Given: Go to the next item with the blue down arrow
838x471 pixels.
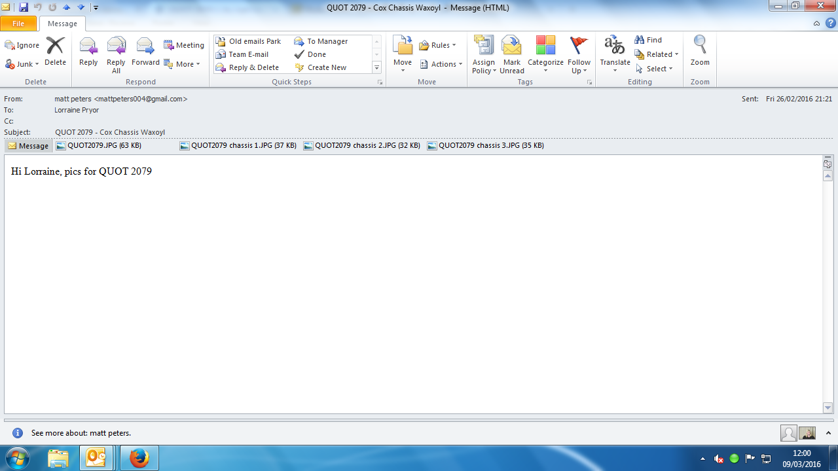Looking at the screenshot, I should [x=81, y=8].
